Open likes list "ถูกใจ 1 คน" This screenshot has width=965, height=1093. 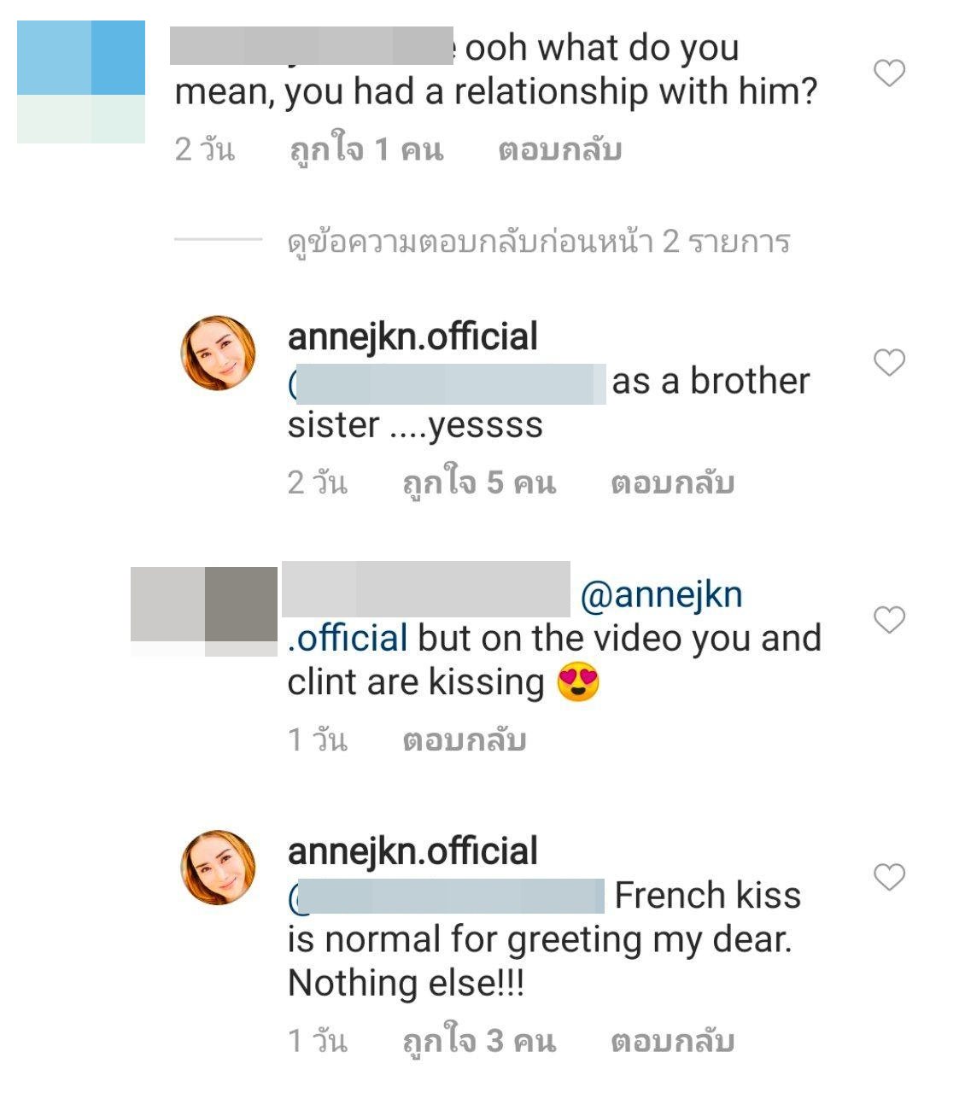pos(366,150)
